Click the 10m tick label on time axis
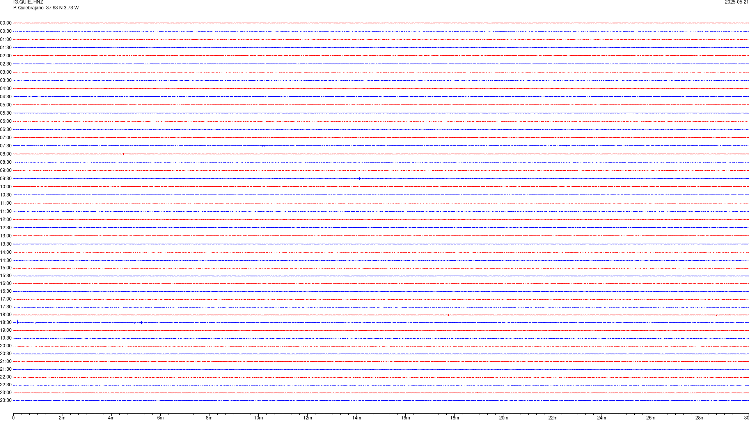This screenshot has height=421, width=749. [258, 418]
